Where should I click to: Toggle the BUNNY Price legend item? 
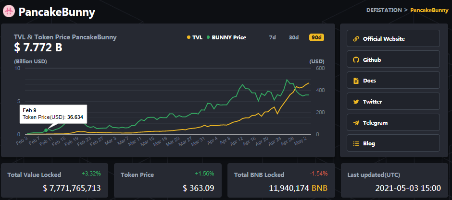tap(226, 37)
